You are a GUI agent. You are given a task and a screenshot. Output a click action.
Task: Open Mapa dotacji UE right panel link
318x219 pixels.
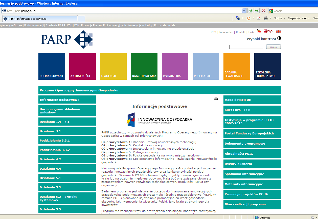[252, 100]
